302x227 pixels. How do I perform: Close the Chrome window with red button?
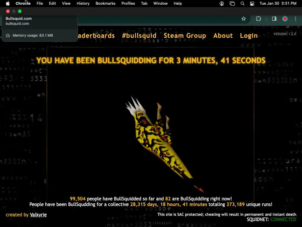[x=8, y=11]
